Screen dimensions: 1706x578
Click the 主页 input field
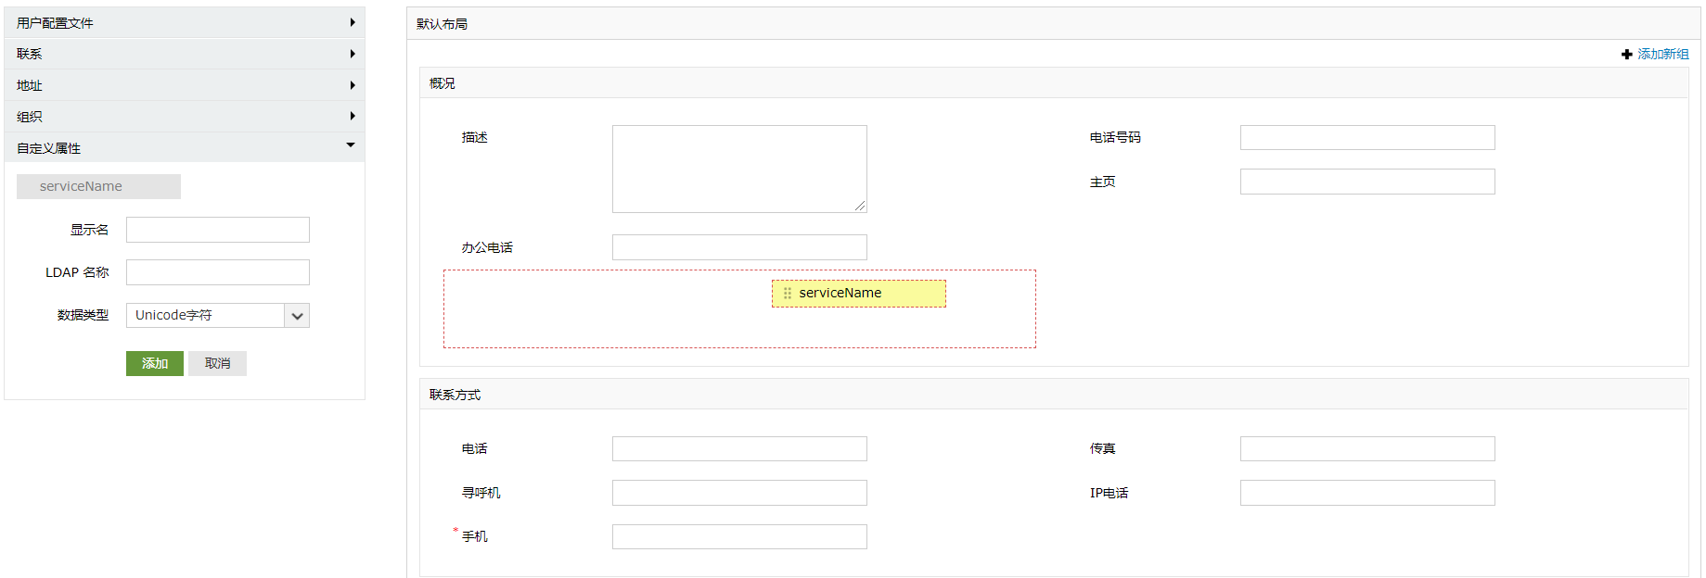(x=1367, y=182)
